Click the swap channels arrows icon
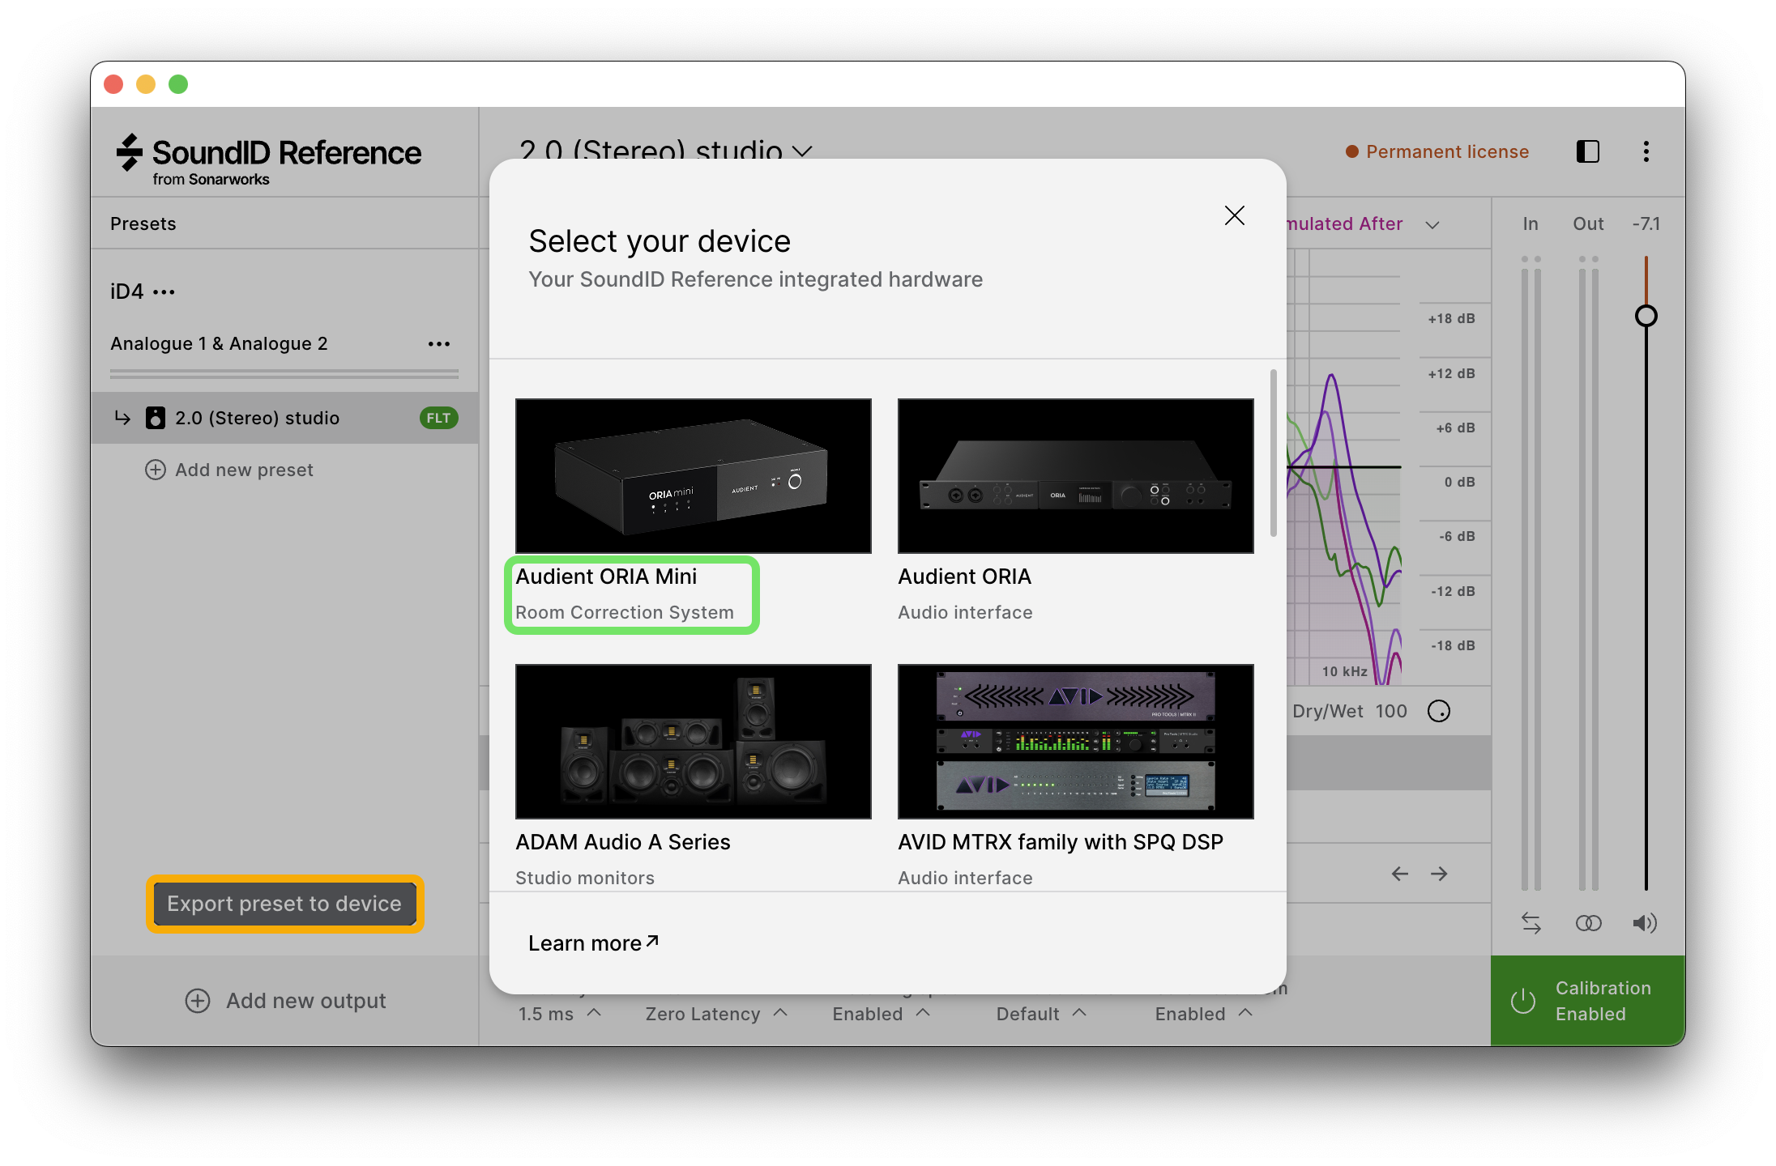Screen dimensions: 1776x1166 coord(1531,923)
